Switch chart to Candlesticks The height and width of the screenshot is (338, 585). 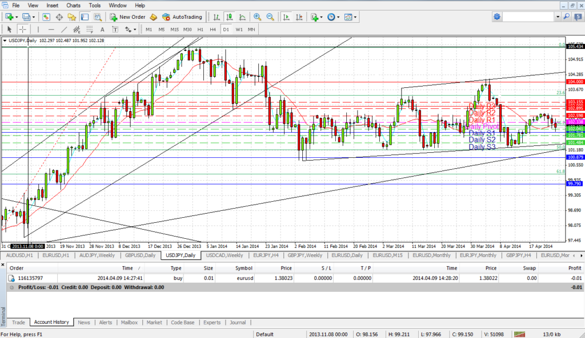230,17
